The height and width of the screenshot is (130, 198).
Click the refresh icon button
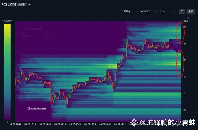coord(182,12)
